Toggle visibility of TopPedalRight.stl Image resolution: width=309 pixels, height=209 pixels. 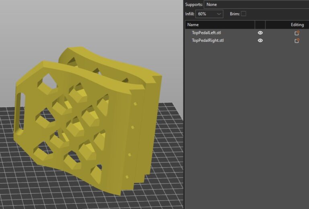tap(260, 41)
